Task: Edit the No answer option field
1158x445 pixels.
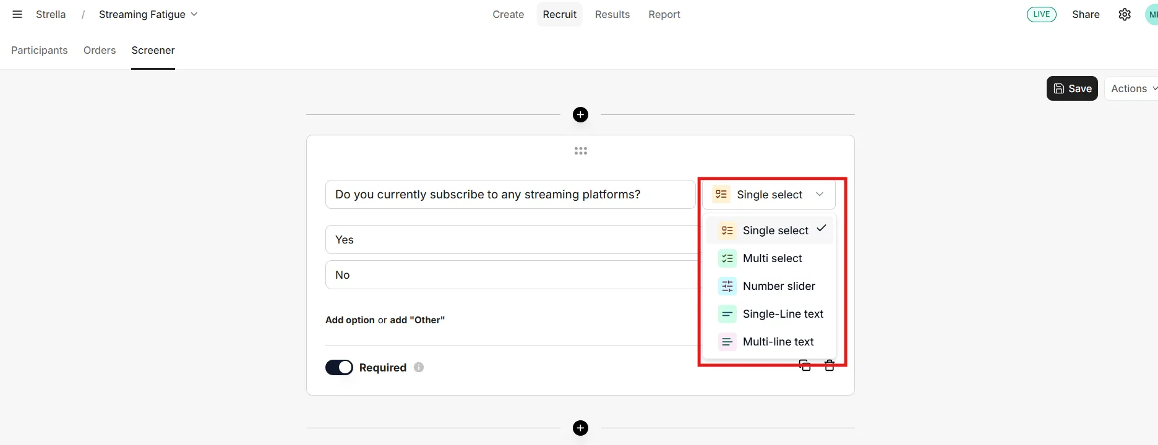Action: (512, 275)
